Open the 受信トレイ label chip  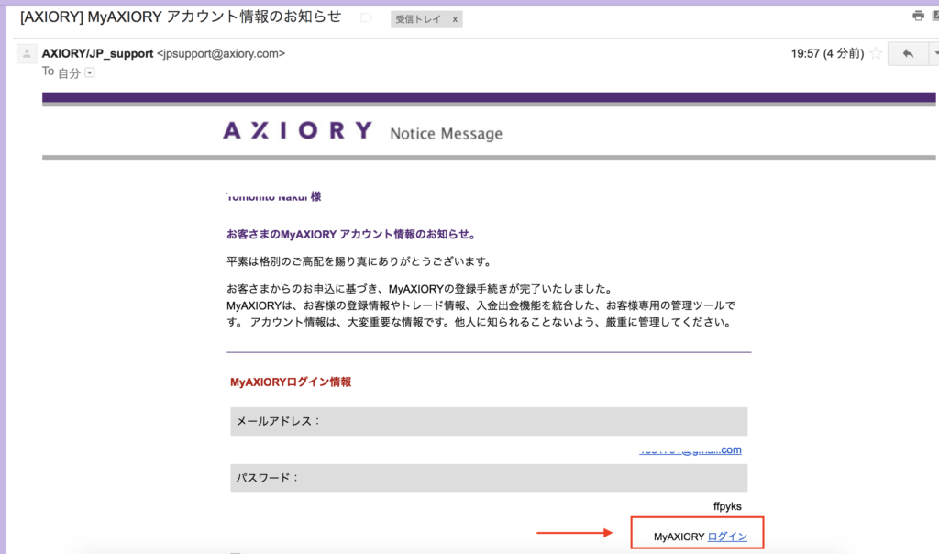click(x=418, y=19)
